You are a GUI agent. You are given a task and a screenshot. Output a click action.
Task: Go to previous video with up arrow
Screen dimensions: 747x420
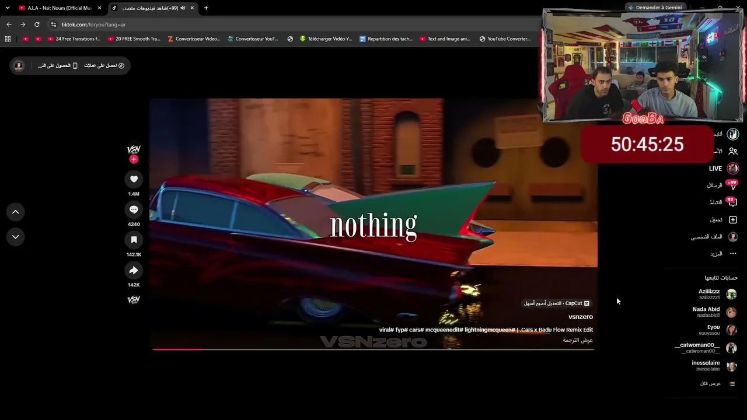(x=16, y=212)
